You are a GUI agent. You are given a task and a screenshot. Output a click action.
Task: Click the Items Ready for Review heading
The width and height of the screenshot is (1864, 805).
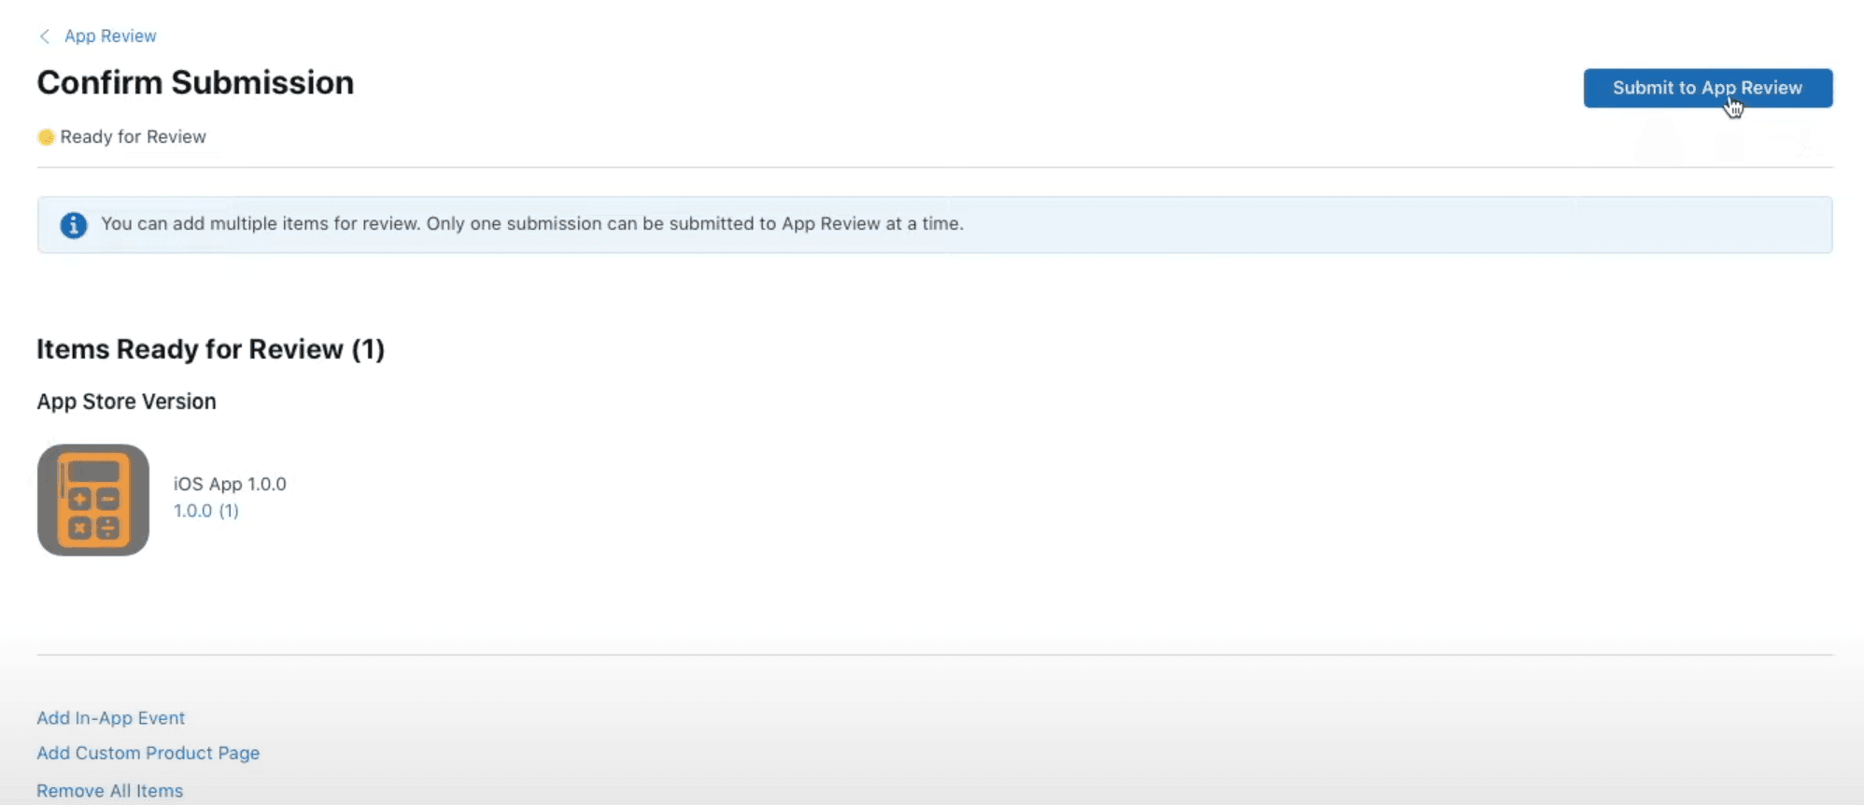210,349
